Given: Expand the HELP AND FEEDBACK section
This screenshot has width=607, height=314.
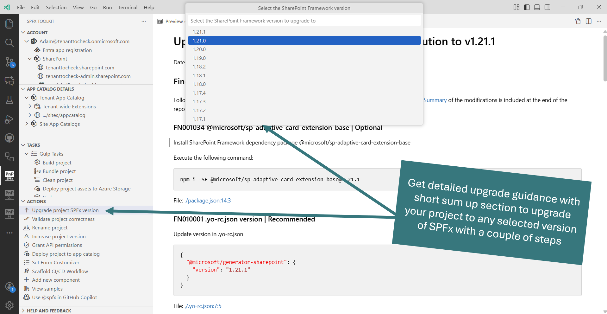Looking at the screenshot, I should [23, 311].
